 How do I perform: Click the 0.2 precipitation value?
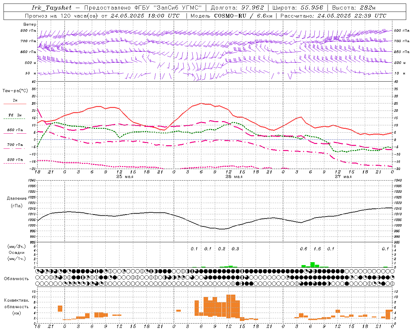point(222,249)
